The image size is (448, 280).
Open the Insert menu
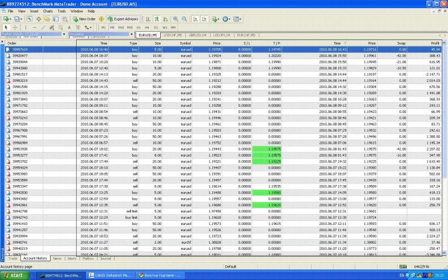click(x=34, y=11)
